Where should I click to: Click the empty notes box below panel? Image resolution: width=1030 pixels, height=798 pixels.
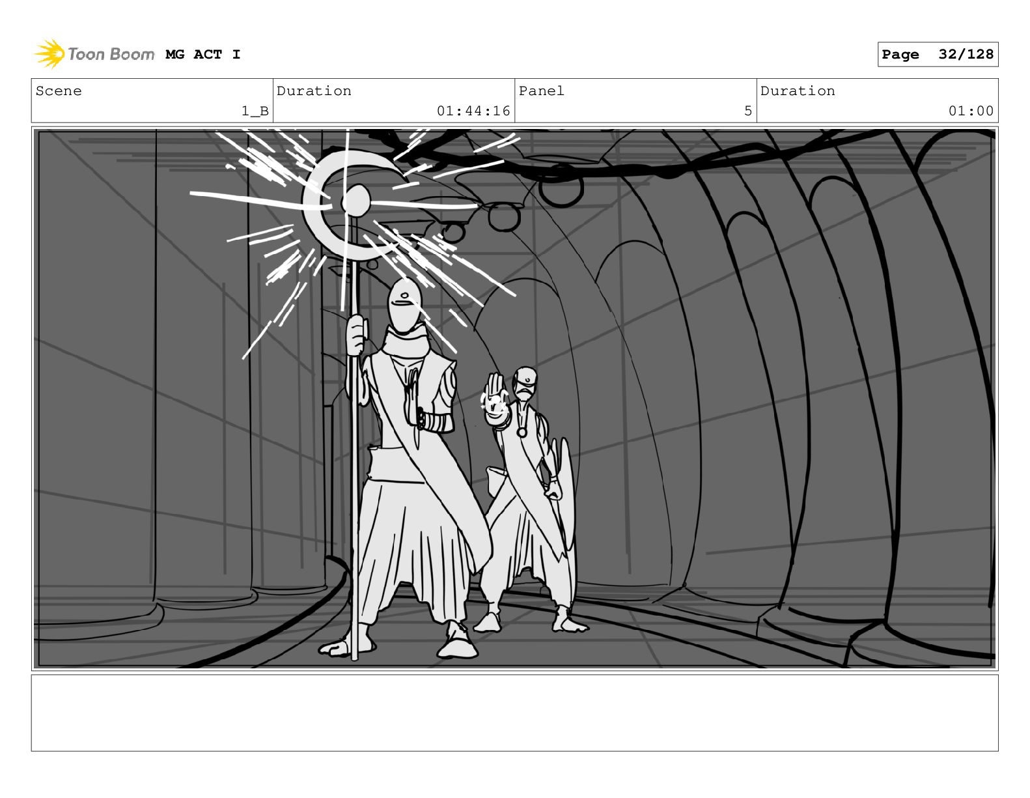click(514, 713)
